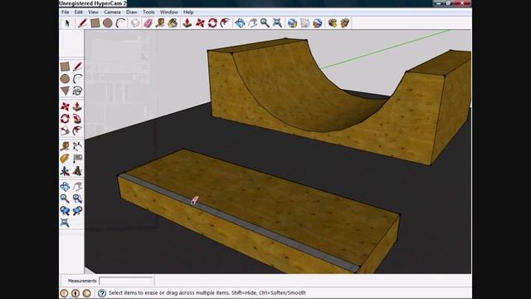The width and height of the screenshot is (531, 299).
Task: Click the Zoom magnifier in the top toolbar
Action: click(x=265, y=23)
